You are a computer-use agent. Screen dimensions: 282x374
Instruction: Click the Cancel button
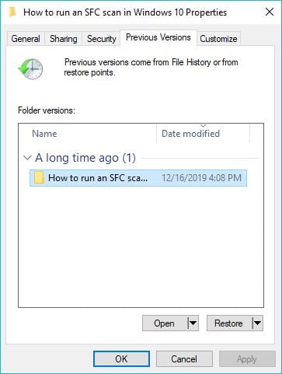tap(184, 359)
